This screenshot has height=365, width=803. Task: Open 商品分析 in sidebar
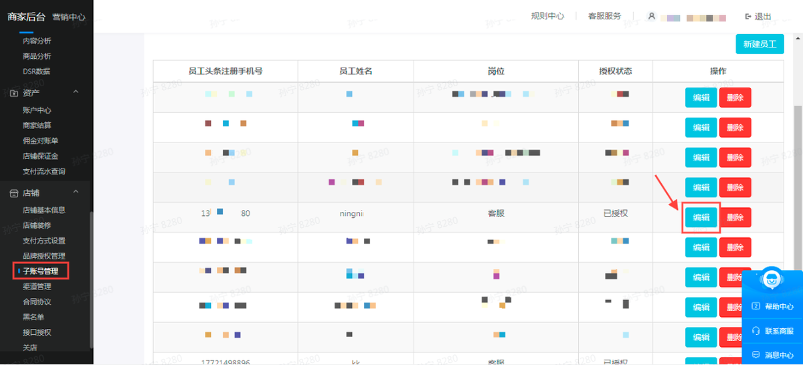click(x=37, y=56)
